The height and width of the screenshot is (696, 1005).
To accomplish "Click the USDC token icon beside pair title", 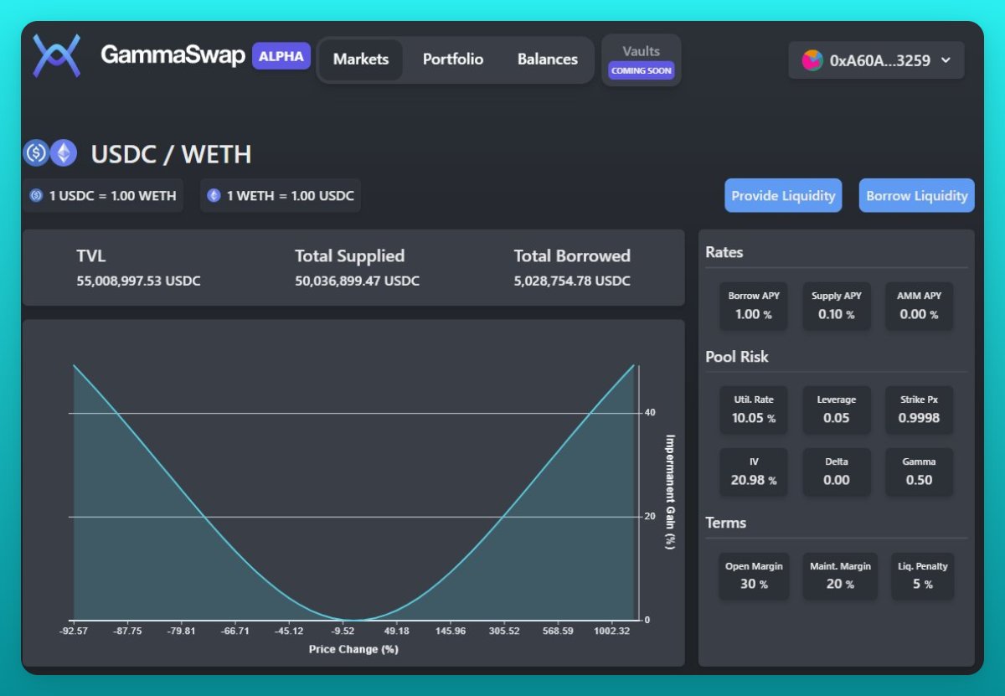I will coord(36,152).
